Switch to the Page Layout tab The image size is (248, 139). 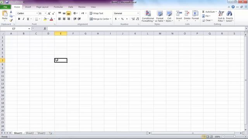(x=42, y=7)
